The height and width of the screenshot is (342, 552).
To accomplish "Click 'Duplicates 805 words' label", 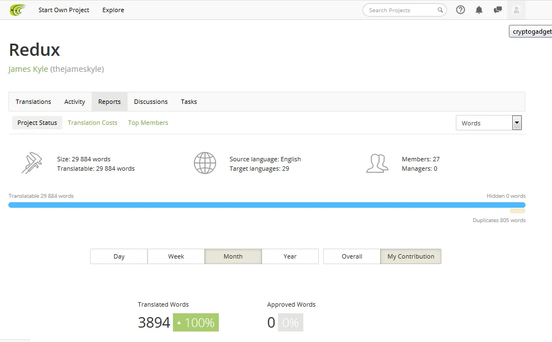I will pyautogui.click(x=499, y=220).
